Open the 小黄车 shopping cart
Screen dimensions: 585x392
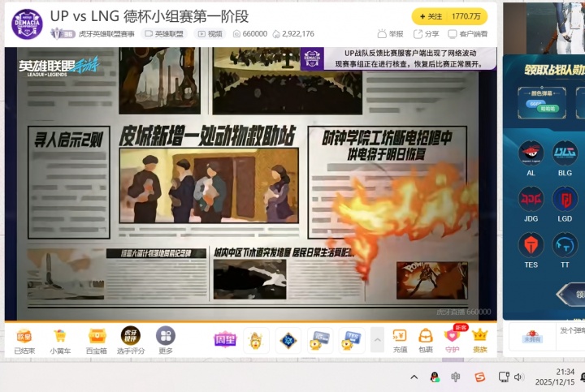pos(60,340)
